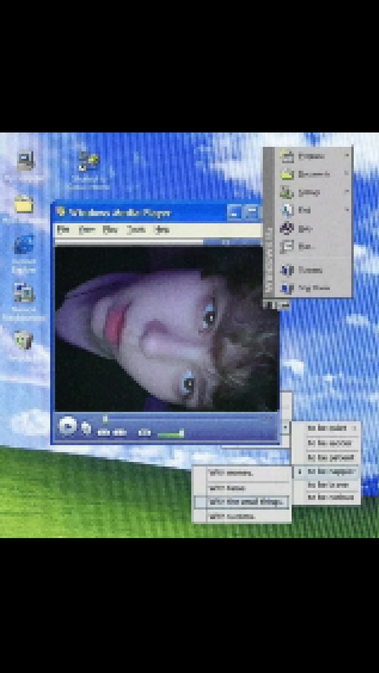Open the Tools menu in Windows Media Player

[136, 230]
